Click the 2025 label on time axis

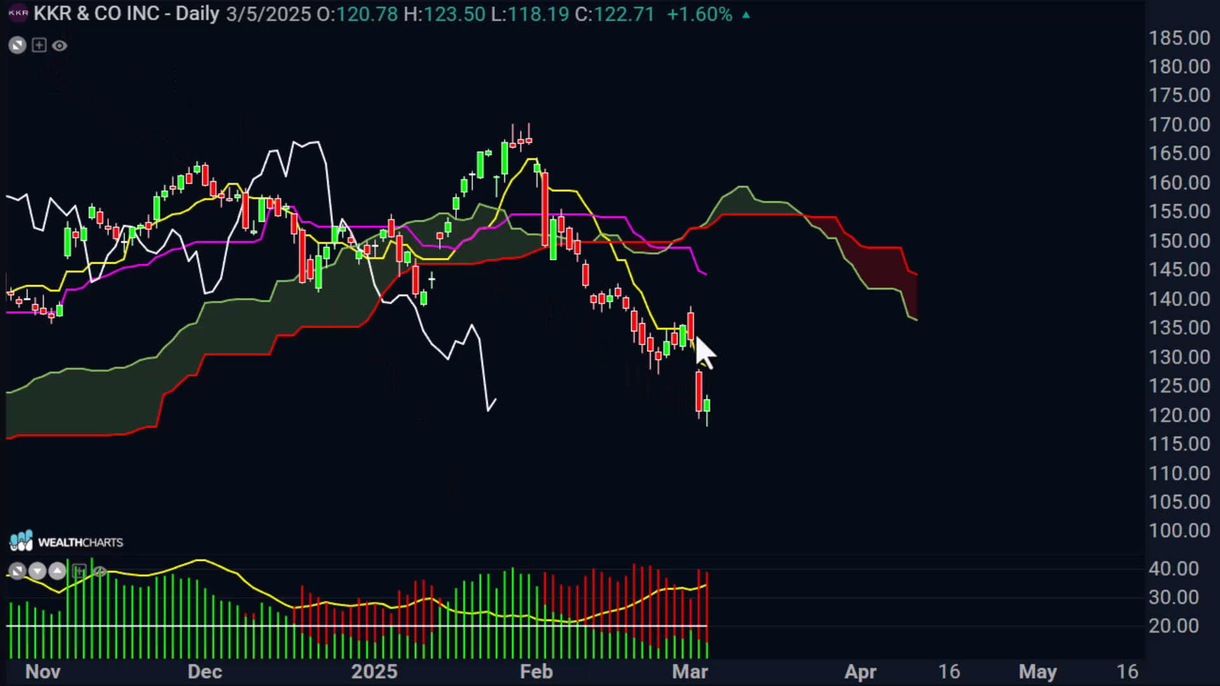[x=374, y=672]
